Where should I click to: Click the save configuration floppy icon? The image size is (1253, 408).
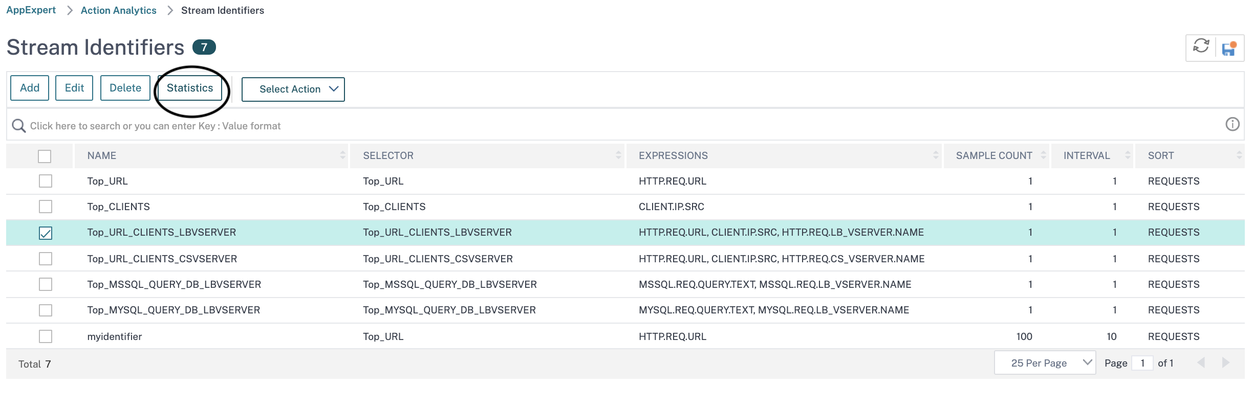[x=1229, y=48]
